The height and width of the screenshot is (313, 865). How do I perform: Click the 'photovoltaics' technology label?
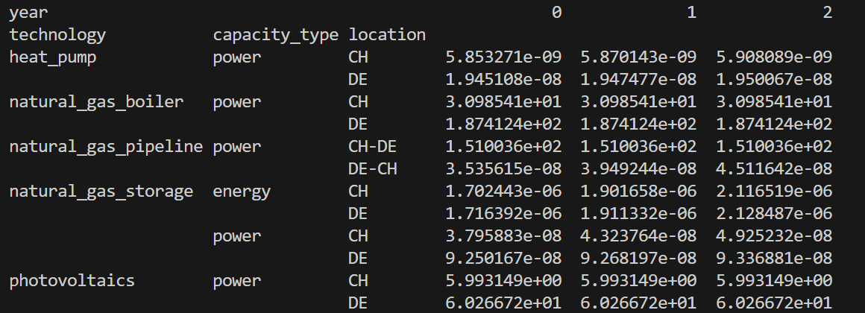point(72,280)
